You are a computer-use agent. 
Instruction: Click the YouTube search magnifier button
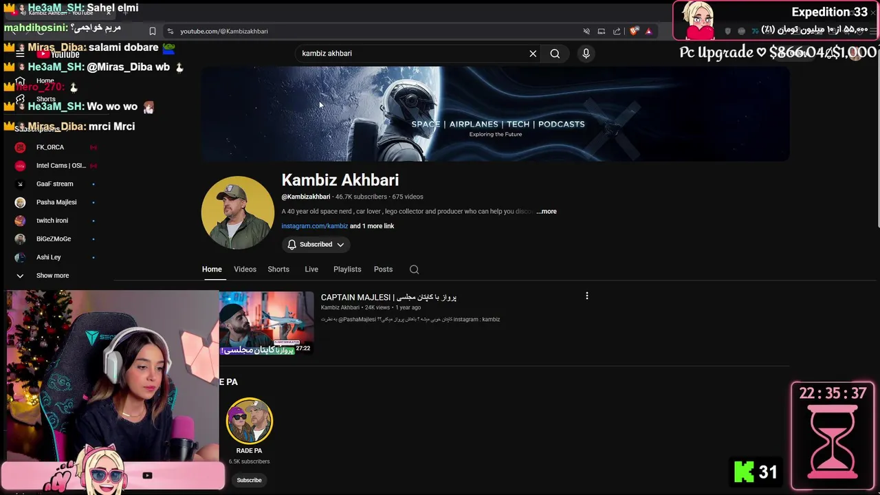(x=555, y=54)
